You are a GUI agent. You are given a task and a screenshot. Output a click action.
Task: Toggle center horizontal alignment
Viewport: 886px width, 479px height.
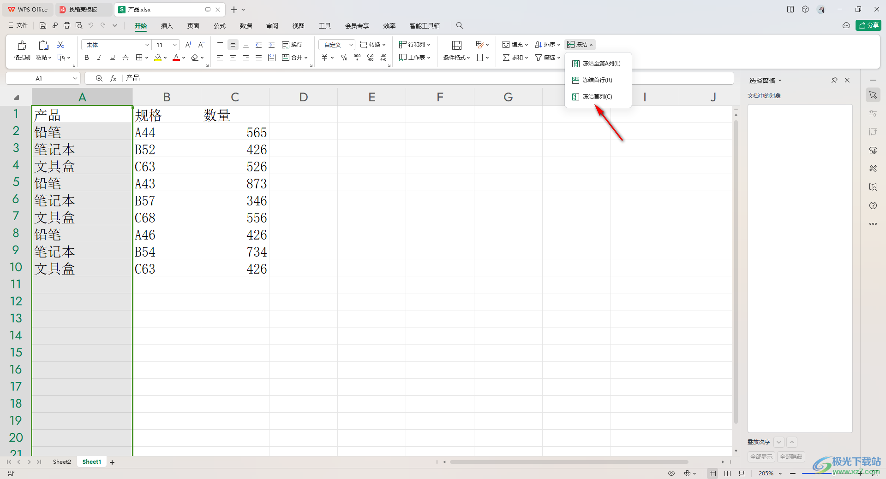233,58
